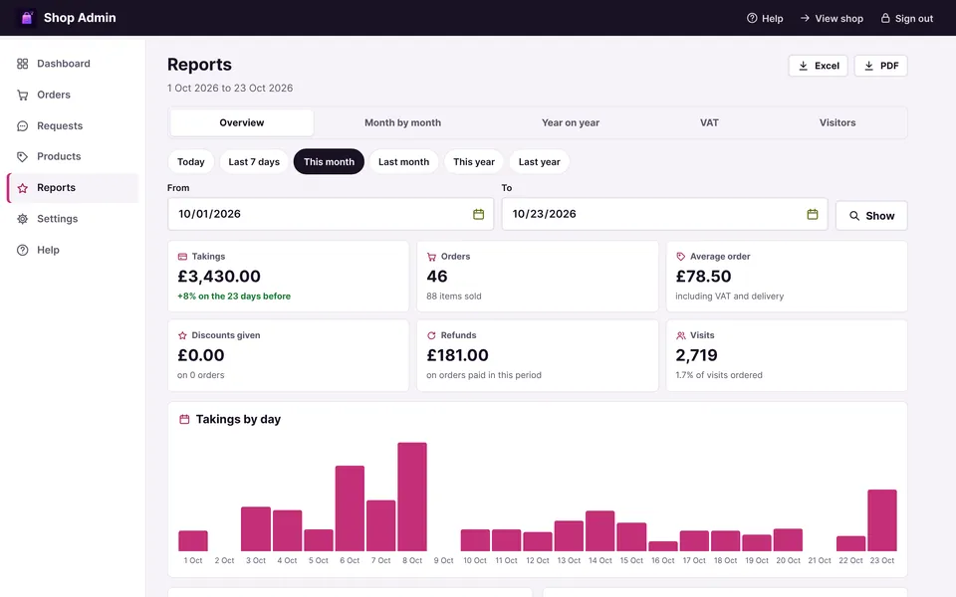The height and width of the screenshot is (597, 956).
Task: Select the Last month range
Action: (403, 162)
